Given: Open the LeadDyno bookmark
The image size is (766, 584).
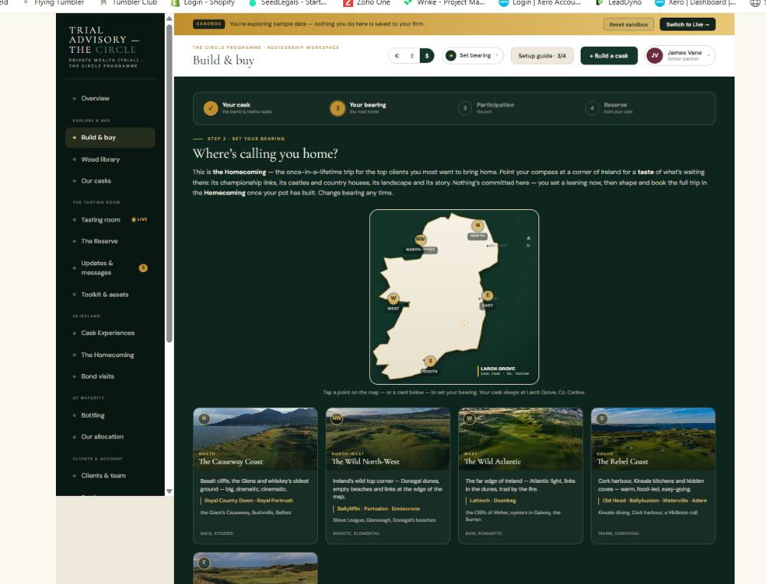Looking at the screenshot, I should 618,3.
